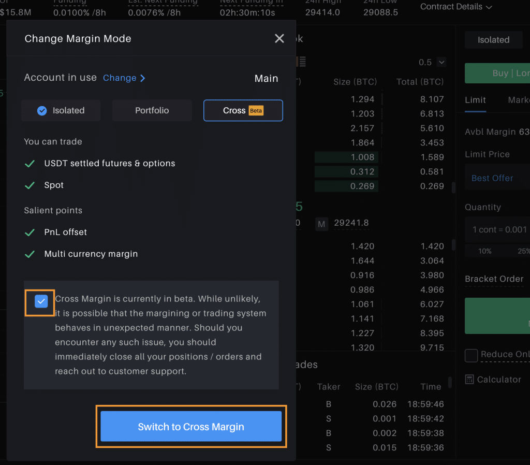Switch to the Market order tab
Image resolution: width=530 pixels, height=465 pixels.
[519, 100]
